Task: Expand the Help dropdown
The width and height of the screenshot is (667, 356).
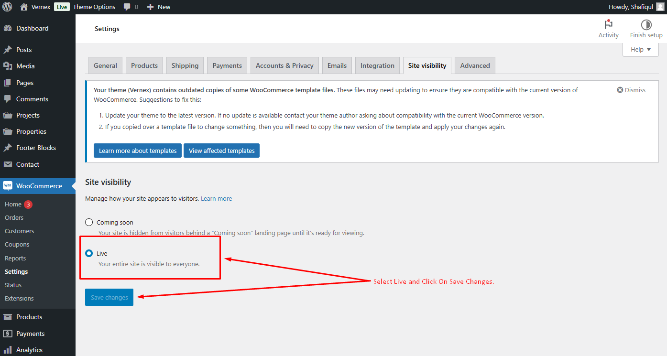Action: (x=641, y=50)
